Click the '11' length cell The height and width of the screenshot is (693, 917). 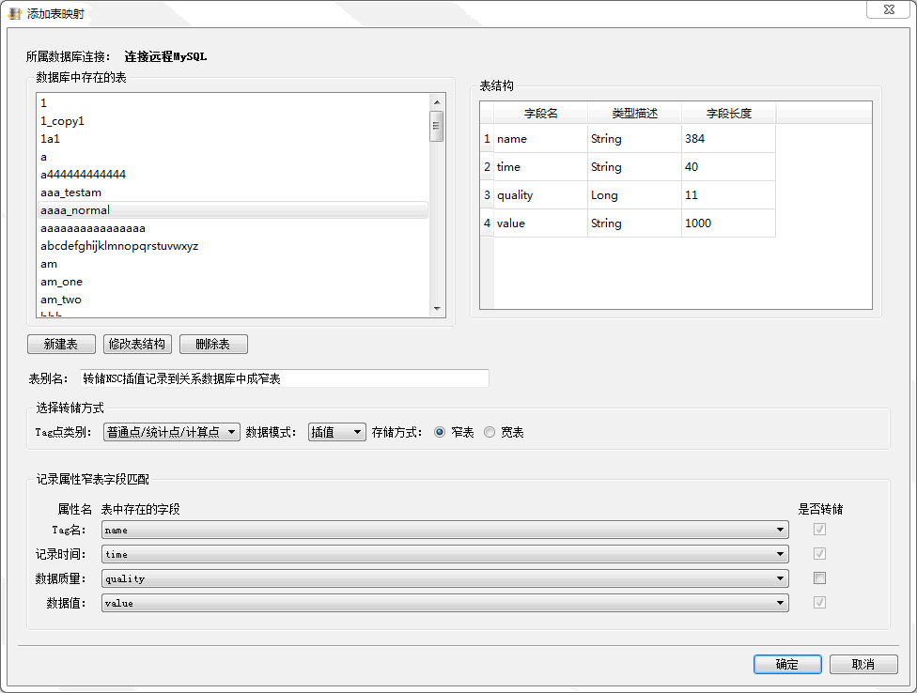pos(729,195)
